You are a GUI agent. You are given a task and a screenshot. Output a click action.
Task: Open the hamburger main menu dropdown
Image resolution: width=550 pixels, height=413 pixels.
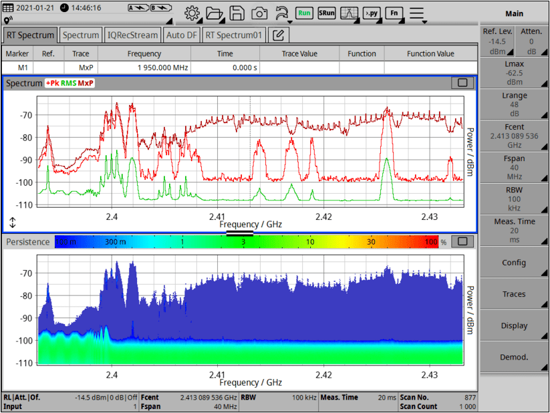pos(417,13)
